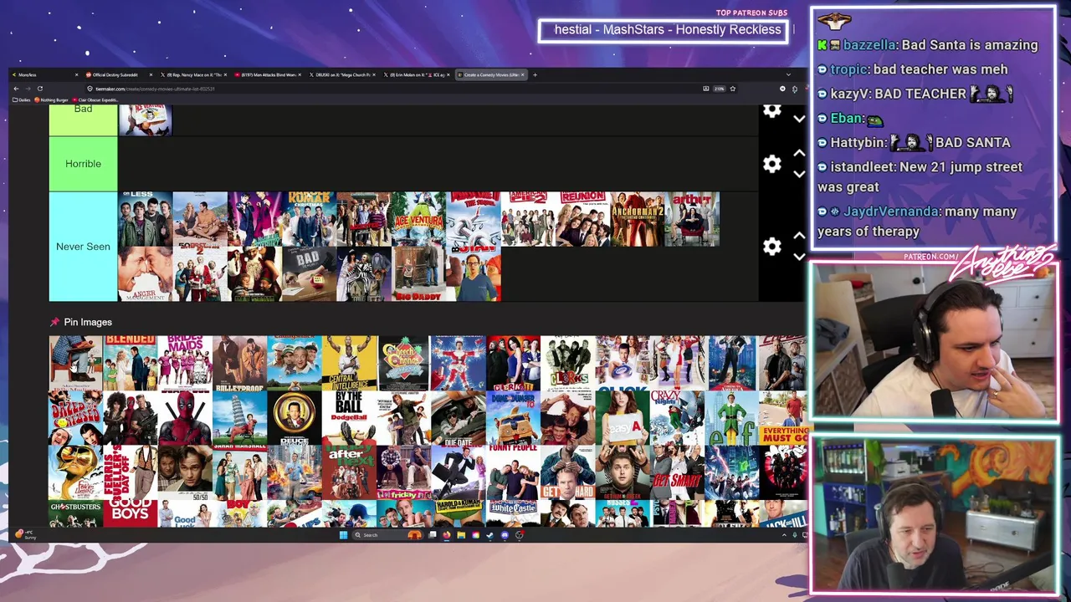
Task: Select the Christmas Vacation poster
Action: point(458,363)
